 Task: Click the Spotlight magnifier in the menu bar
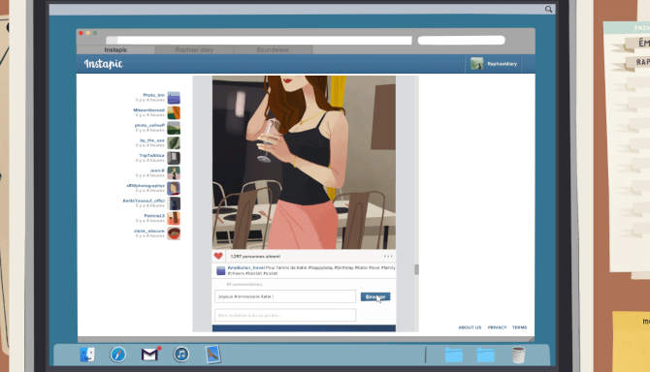[x=548, y=9]
